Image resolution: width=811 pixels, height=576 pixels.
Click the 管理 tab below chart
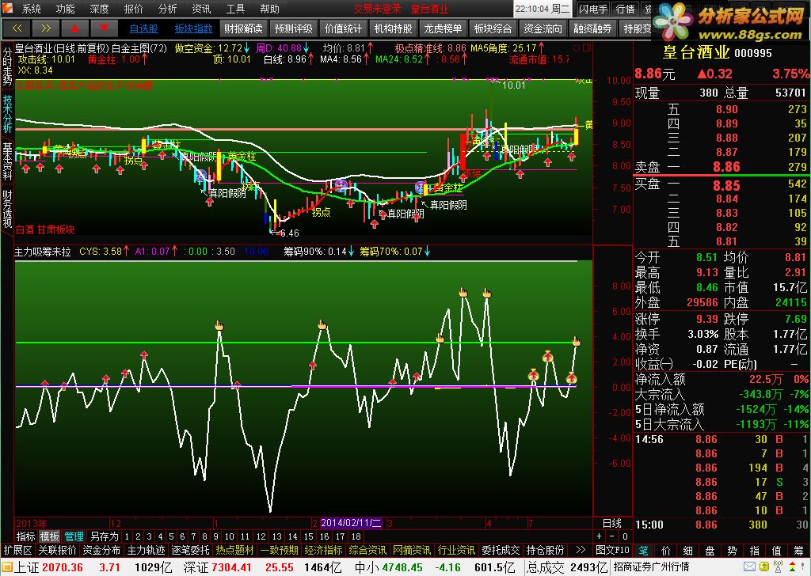tap(74, 536)
